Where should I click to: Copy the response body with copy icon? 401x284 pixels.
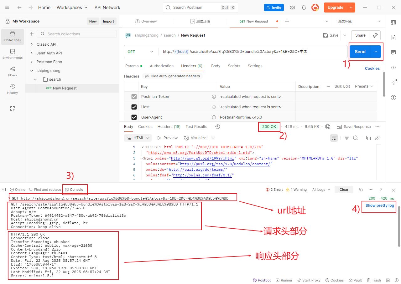pyautogui.click(x=368, y=138)
